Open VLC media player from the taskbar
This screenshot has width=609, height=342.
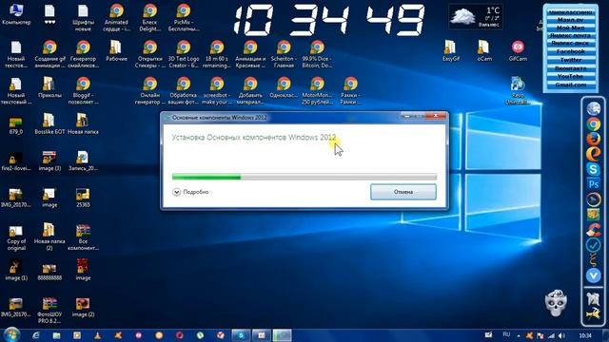point(97,335)
